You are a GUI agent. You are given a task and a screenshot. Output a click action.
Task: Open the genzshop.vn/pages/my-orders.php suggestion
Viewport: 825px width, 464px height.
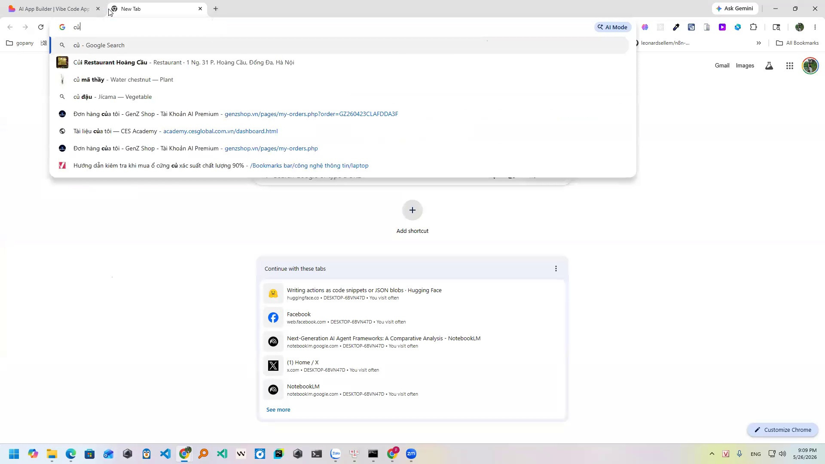click(339, 148)
